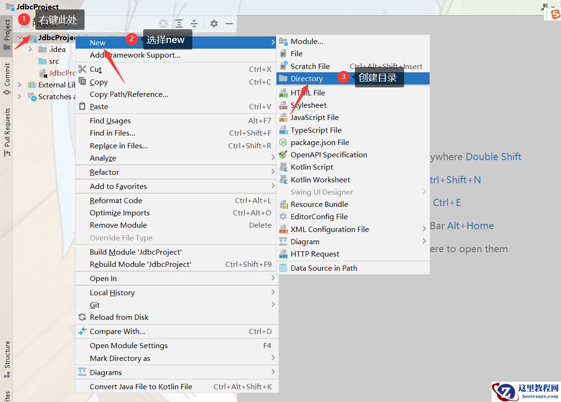Select Directory in the New submenu
The height and width of the screenshot is (402, 561).
[x=353, y=78]
